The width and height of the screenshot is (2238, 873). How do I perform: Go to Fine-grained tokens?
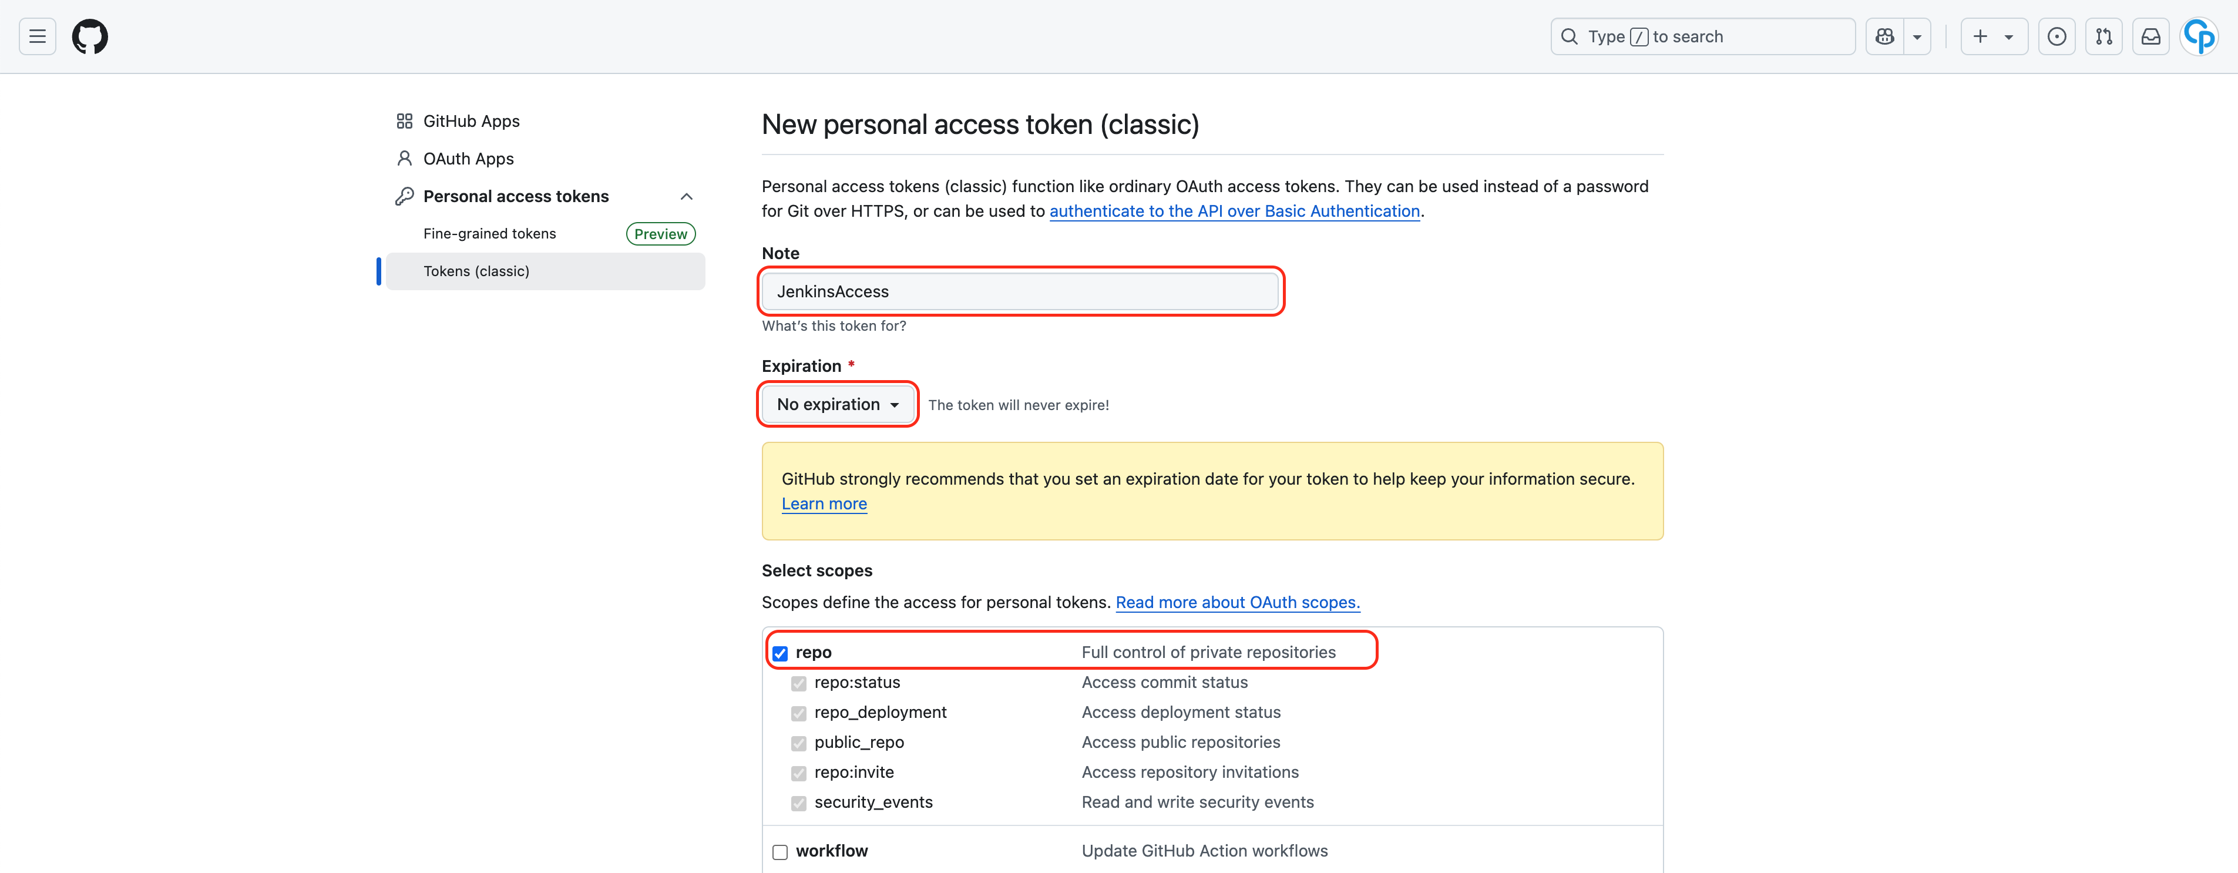(x=489, y=234)
